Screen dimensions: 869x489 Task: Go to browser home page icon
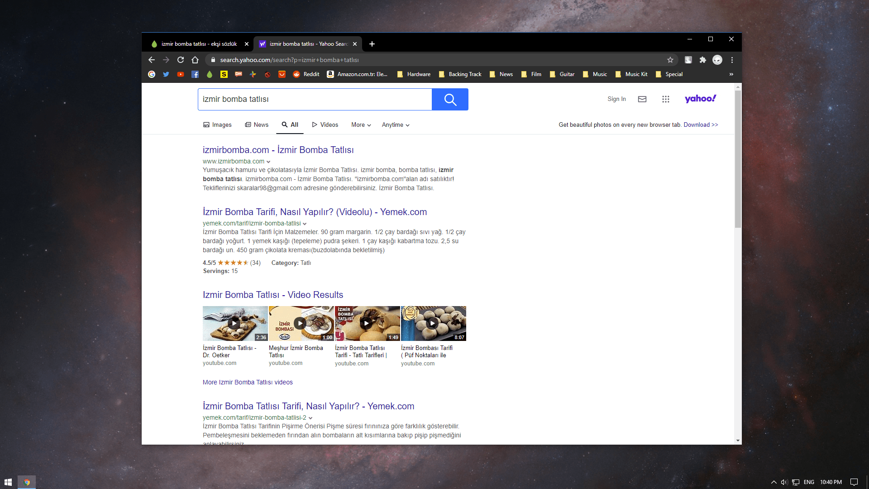(195, 60)
